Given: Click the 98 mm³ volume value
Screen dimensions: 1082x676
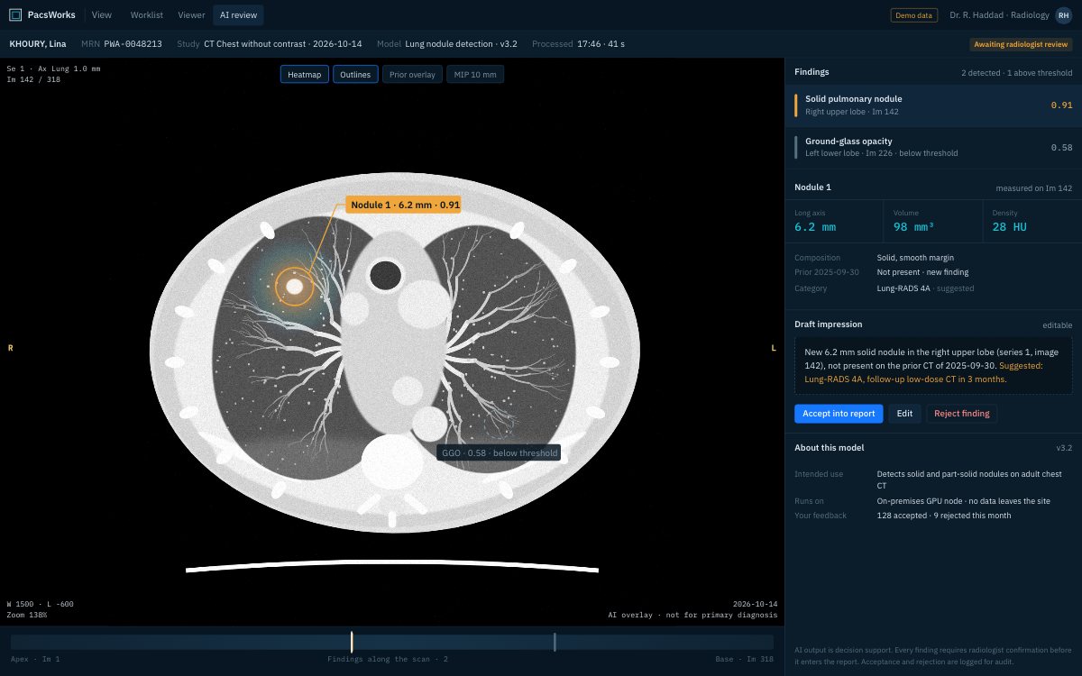Looking at the screenshot, I should click(x=913, y=227).
